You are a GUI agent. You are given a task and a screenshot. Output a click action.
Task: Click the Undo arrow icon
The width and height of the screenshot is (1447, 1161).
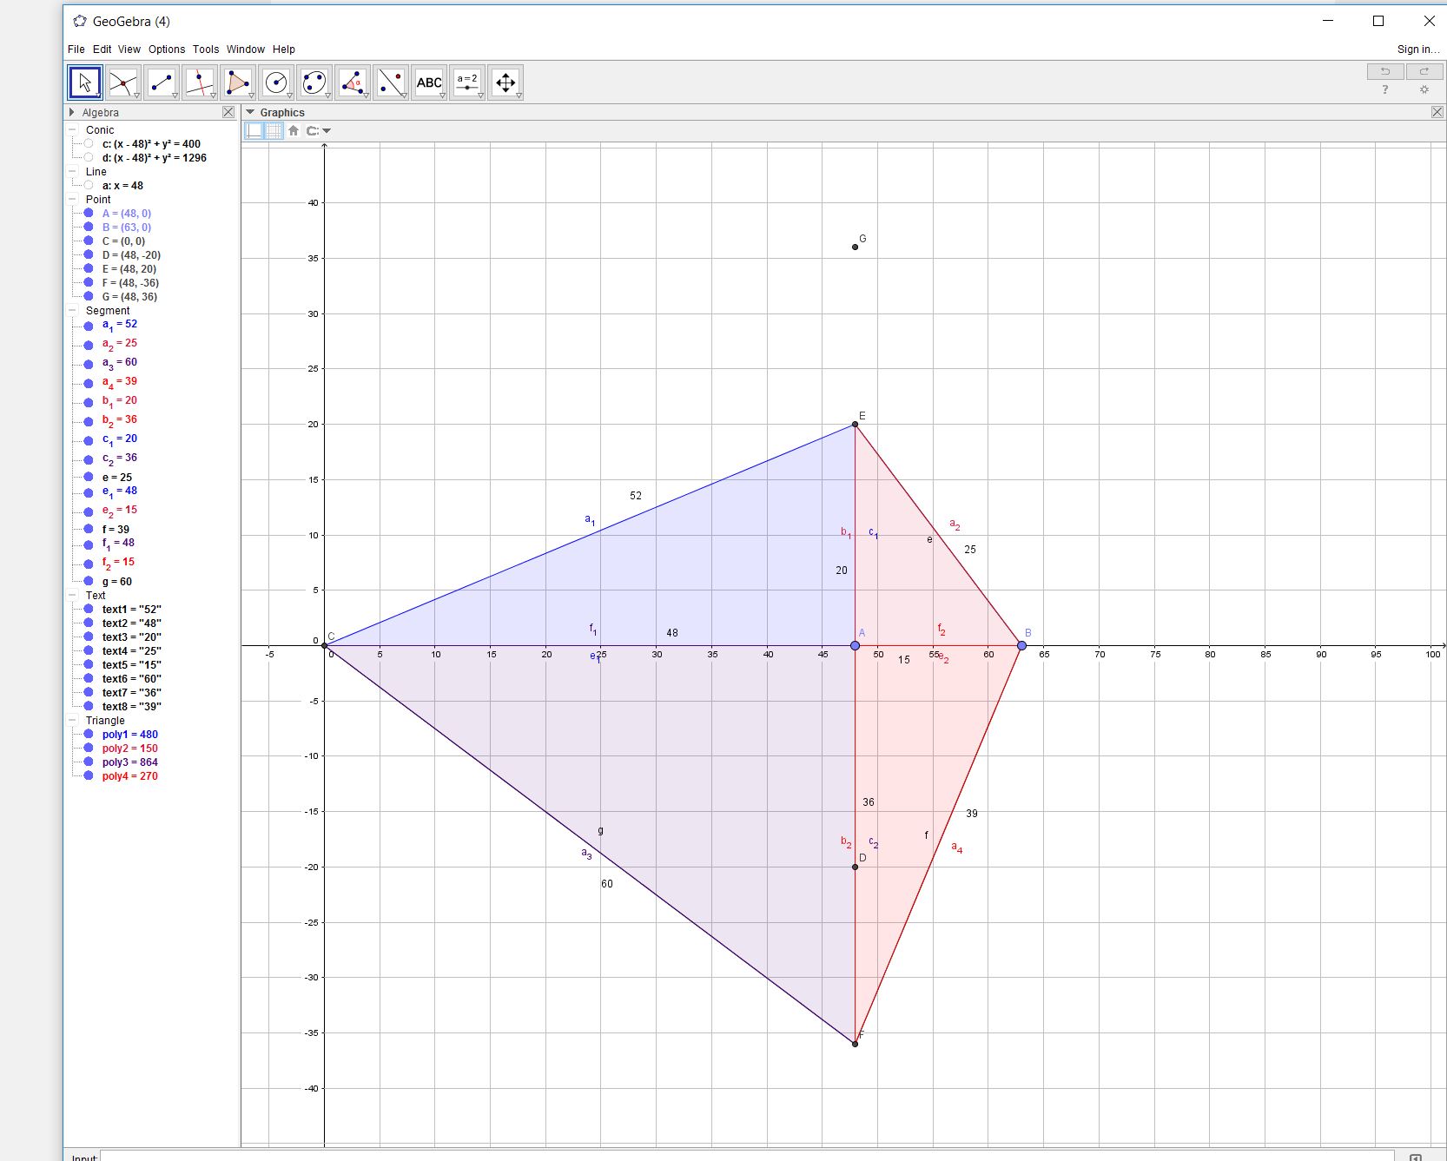[x=1385, y=71]
